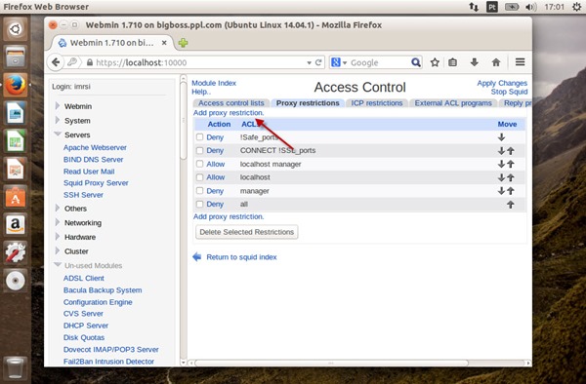This screenshot has height=384, width=586.
Task: Move the Deny manager rule up
Action: point(511,191)
